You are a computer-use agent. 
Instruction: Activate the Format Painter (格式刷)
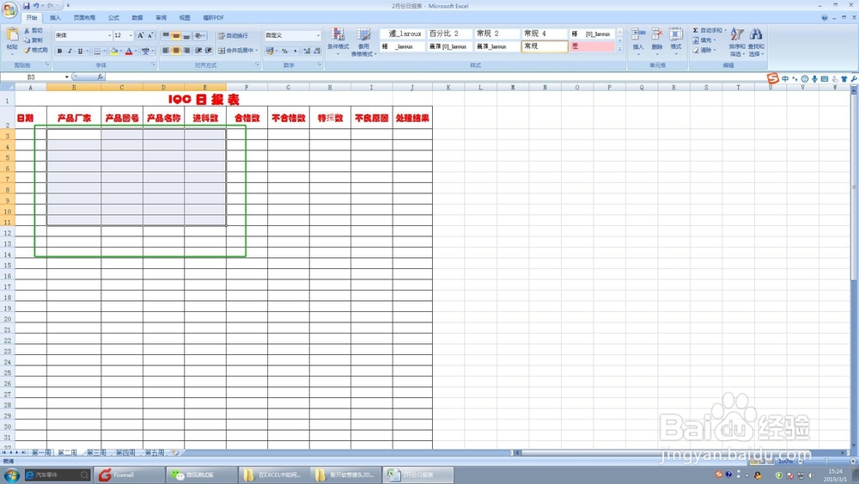click(35, 50)
